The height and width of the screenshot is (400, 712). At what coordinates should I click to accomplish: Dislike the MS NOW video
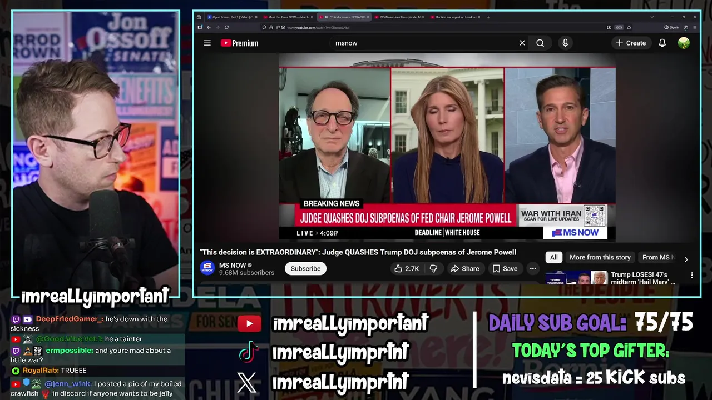[x=433, y=268]
